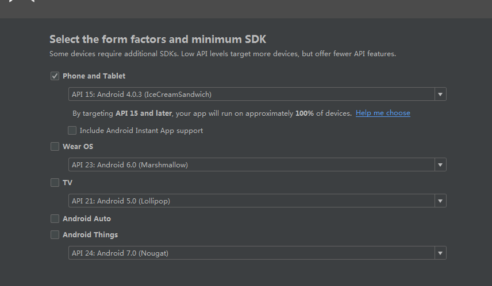Click the Android 5.0 (Lollipop) combo box text
The image size is (492, 286).
121,201
